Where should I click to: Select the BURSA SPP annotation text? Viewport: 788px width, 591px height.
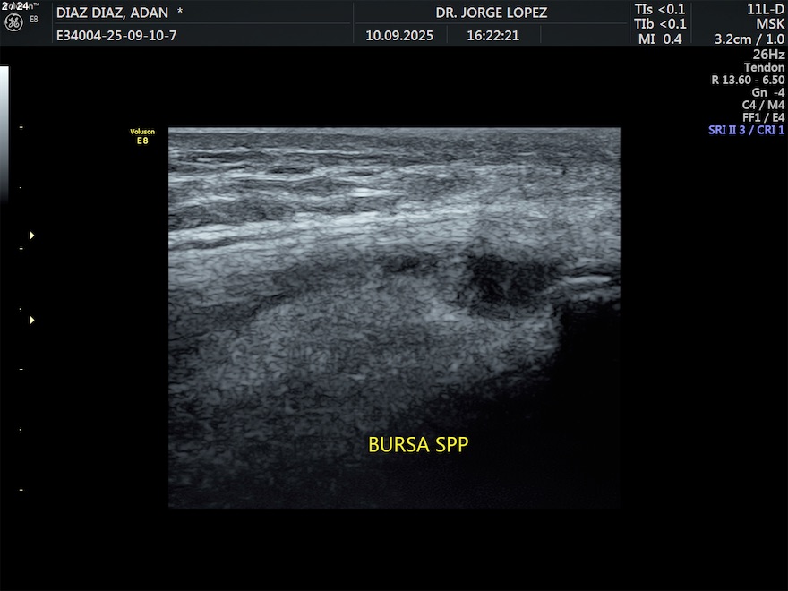coord(418,445)
